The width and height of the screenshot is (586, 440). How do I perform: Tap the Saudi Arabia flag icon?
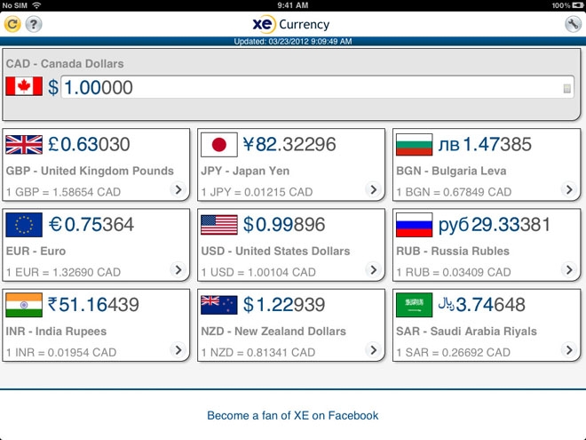pyautogui.click(x=415, y=305)
